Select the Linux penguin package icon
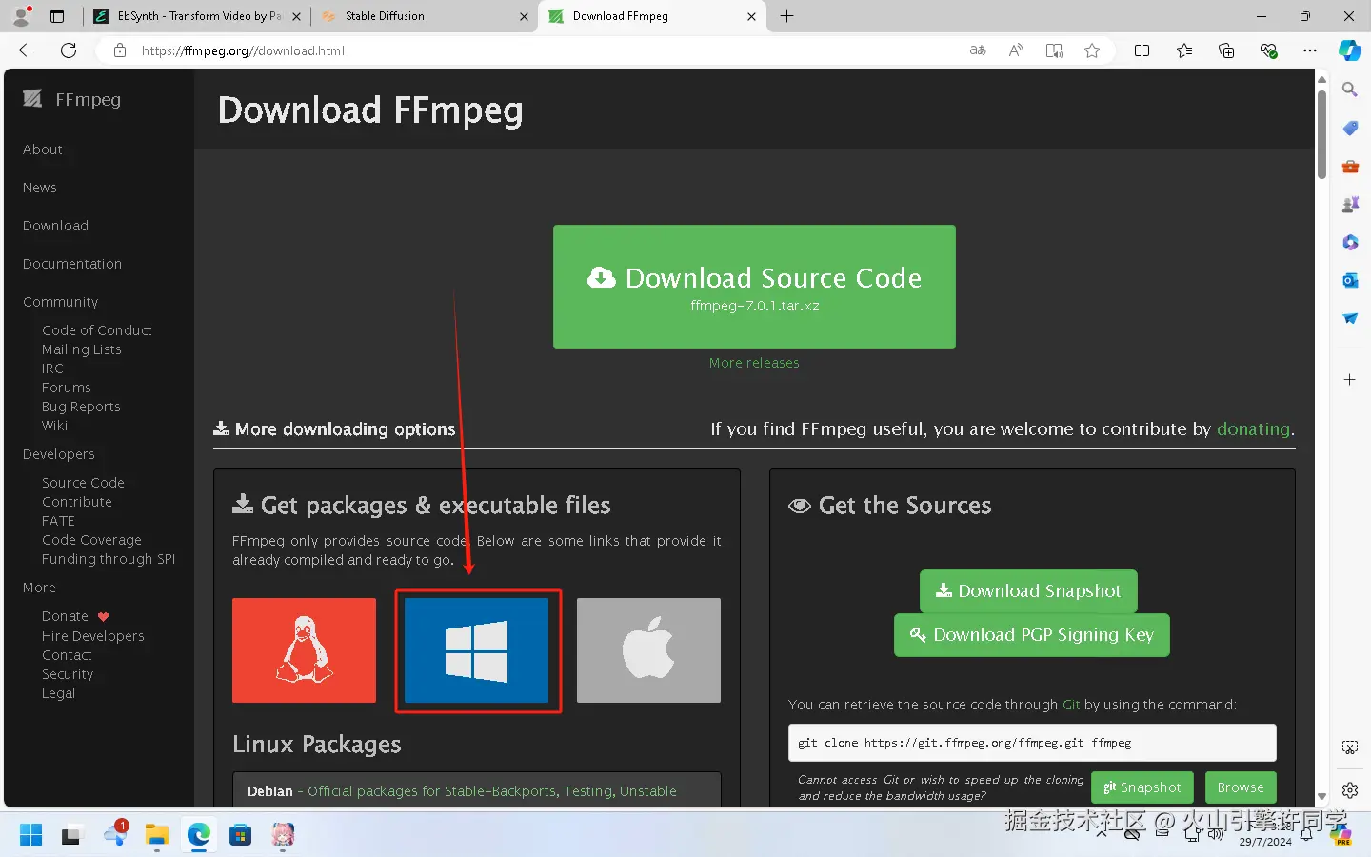The width and height of the screenshot is (1371, 857). pos(304,650)
